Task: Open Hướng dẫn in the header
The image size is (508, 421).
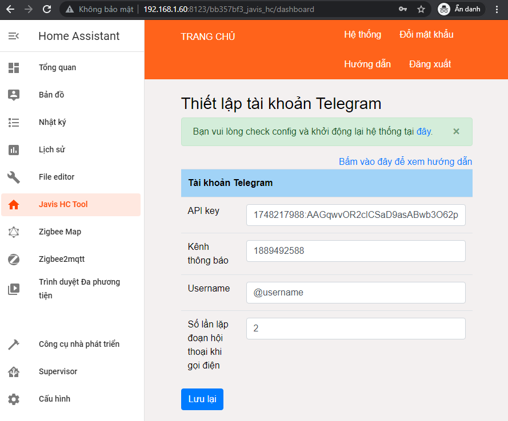Action: pos(367,64)
